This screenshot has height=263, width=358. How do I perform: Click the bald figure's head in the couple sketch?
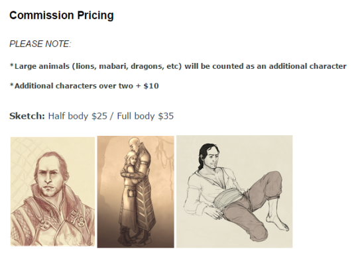point(133,144)
